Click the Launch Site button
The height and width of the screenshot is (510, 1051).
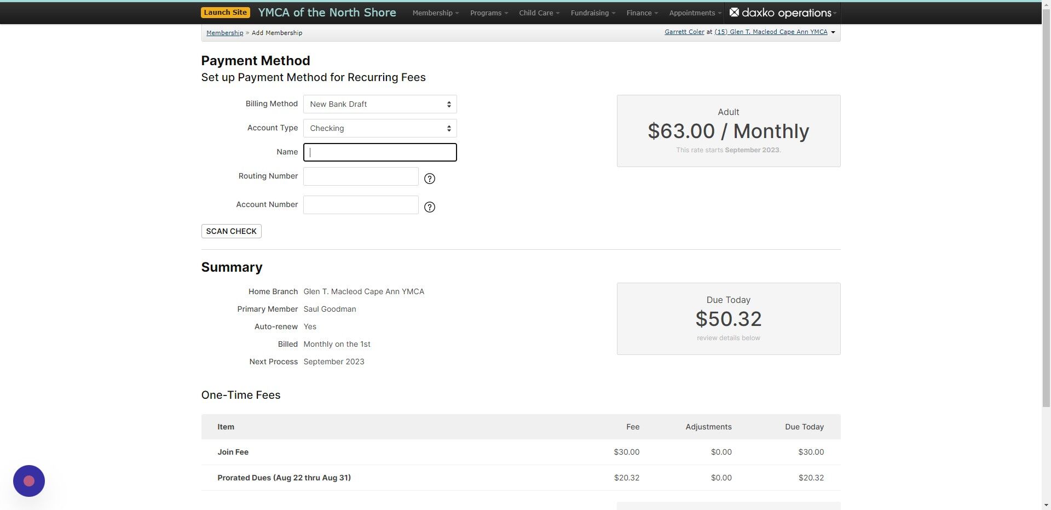click(x=226, y=12)
